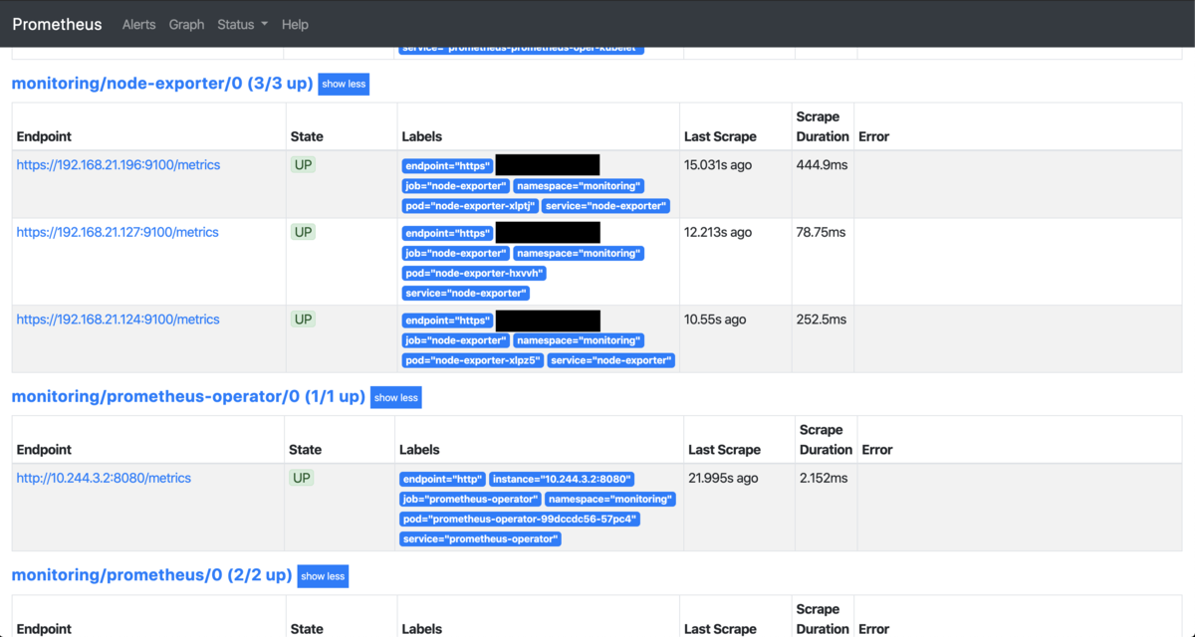Click UP state badge for 192.168.21.124
This screenshot has width=1195, height=637.
(x=303, y=319)
